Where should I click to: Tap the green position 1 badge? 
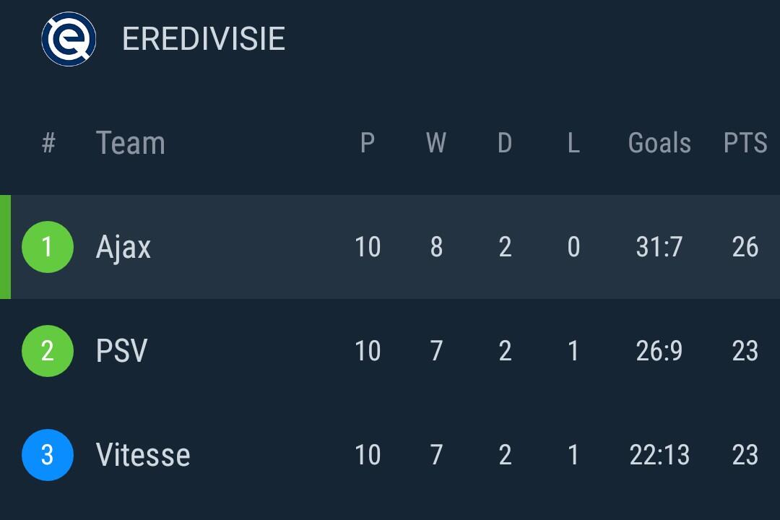coord(48,247)
